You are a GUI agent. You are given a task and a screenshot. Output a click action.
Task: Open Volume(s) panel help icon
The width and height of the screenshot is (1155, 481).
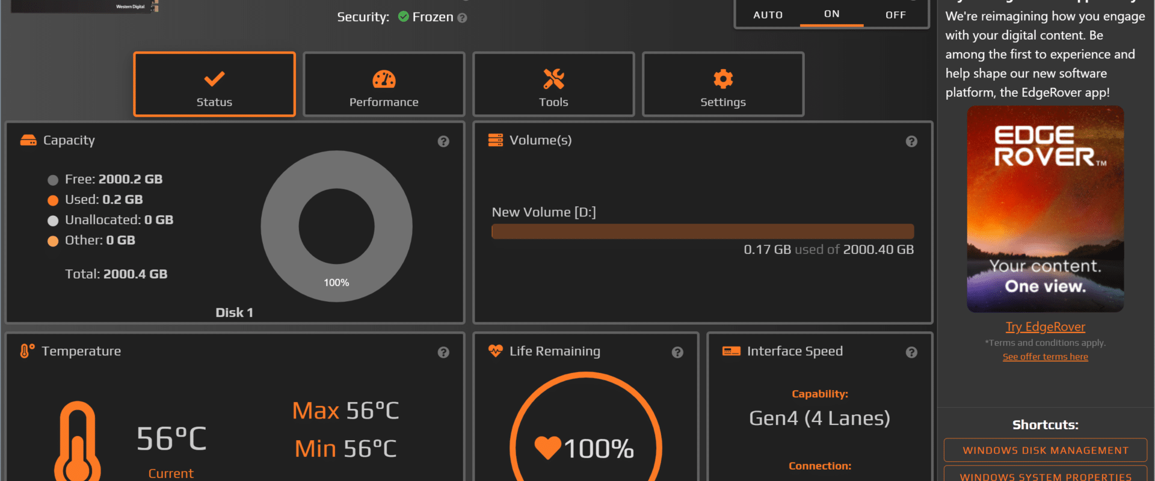click(x=911, y=141)
